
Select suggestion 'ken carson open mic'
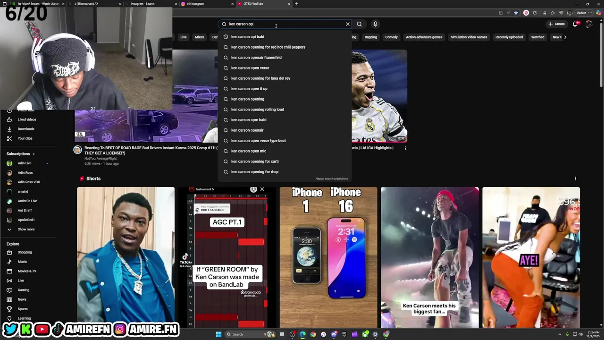[x=285, y=151]
